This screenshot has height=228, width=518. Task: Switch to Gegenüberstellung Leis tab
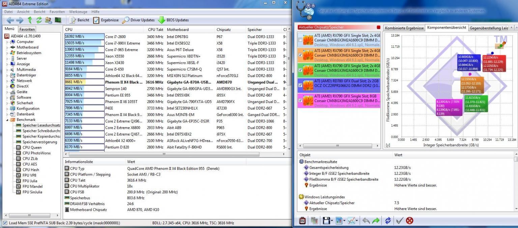(488, 28)
